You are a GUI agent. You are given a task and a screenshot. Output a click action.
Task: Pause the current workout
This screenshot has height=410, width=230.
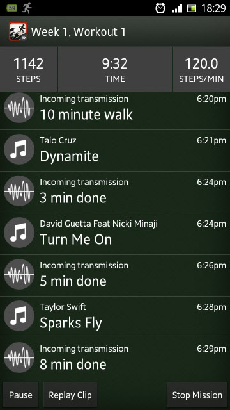[x=20, y=395]
